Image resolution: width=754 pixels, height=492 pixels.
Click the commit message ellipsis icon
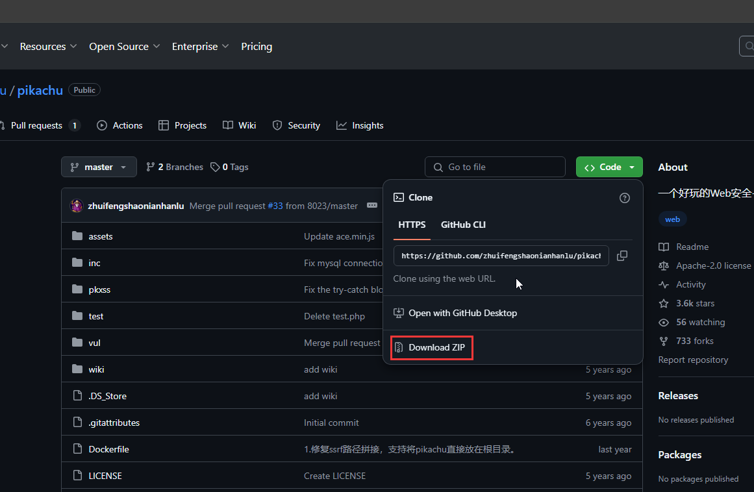(x=372, y=205)
